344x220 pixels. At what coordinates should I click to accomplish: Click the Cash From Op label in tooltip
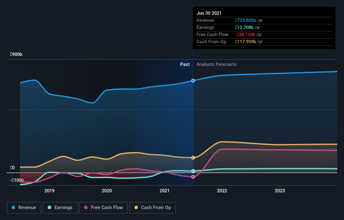tap(211, 42)
